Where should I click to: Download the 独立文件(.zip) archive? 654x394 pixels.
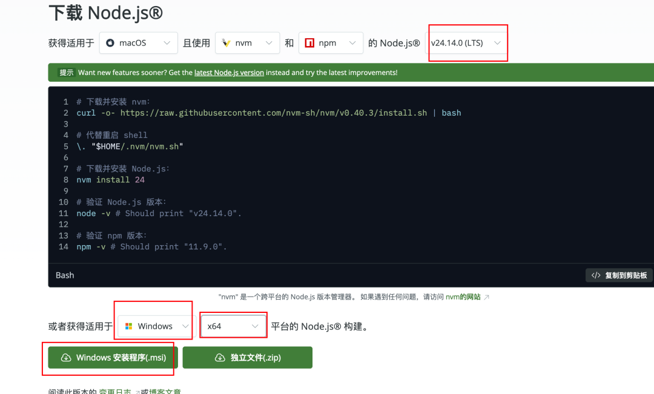click(x=247, y=357)
